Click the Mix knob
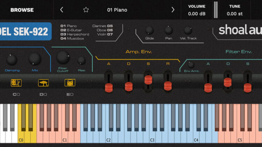 (35, 59)
